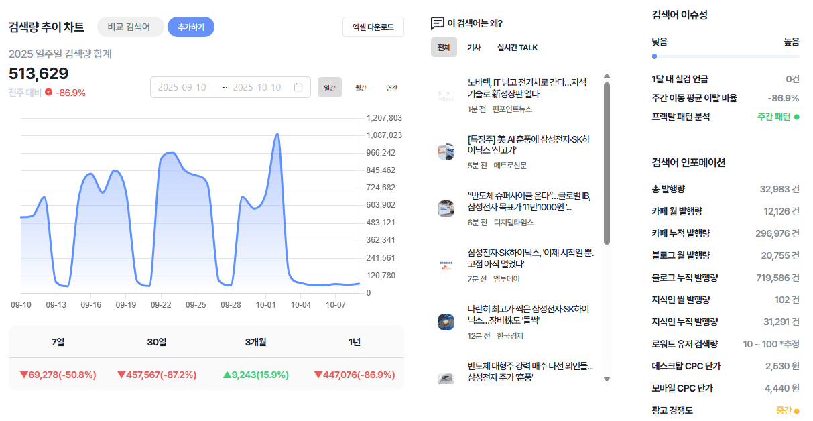Open the 반도체 슈퍼사이클 온다 article link
Screen dimensions: 813x421
pyautogui.click(x=529, y=201)
